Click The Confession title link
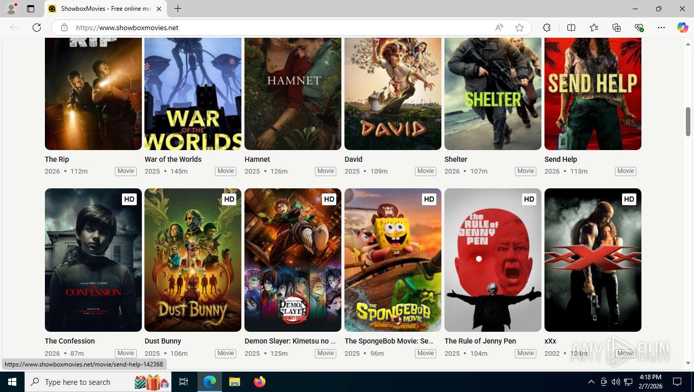694x392 pixels. coord(70,341)
